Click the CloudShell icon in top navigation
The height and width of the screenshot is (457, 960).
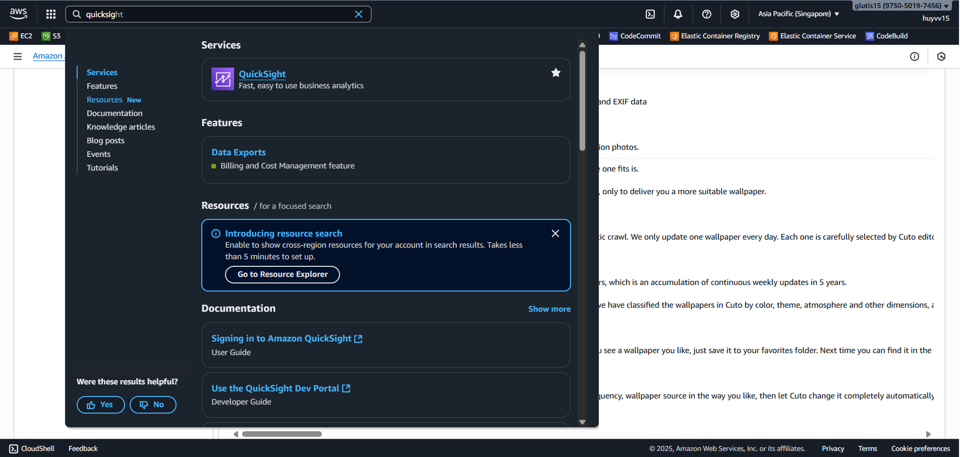650,14
